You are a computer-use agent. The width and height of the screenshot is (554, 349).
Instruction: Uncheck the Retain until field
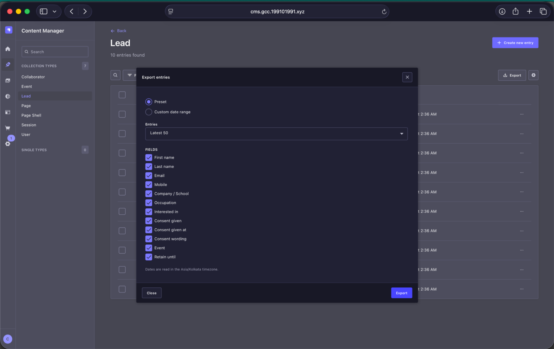[x=149, y=257]
